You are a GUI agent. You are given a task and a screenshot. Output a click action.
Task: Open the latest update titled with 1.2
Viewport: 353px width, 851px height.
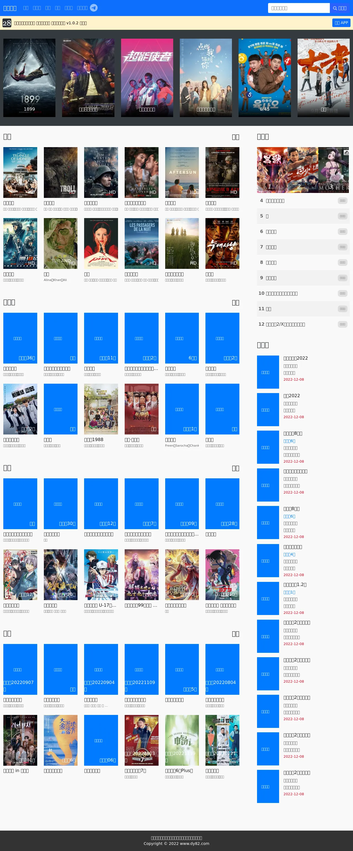295,585
